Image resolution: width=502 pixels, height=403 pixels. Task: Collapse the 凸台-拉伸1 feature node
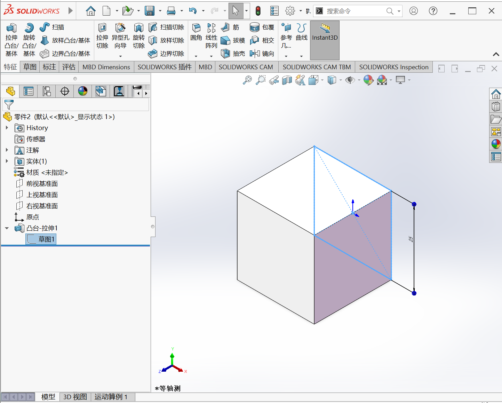click(7, 228)
